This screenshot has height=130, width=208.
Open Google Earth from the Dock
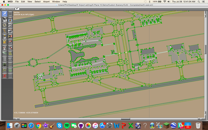click(x=174, y=125)
